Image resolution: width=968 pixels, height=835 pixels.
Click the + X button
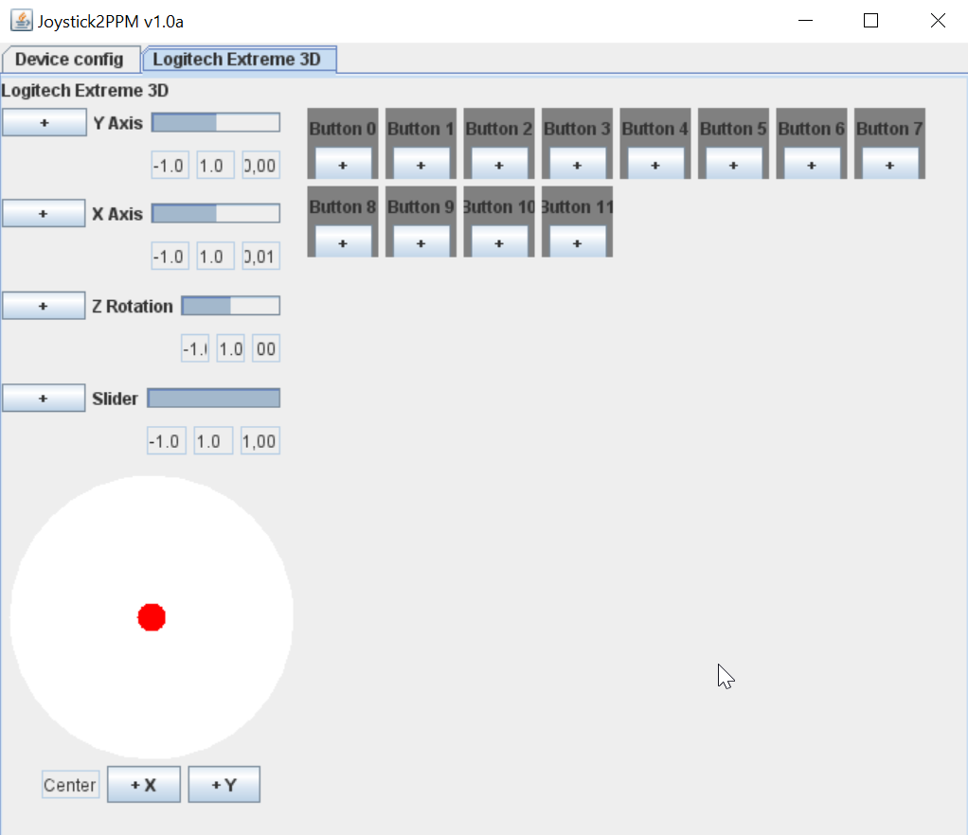(x=144, y=785)
